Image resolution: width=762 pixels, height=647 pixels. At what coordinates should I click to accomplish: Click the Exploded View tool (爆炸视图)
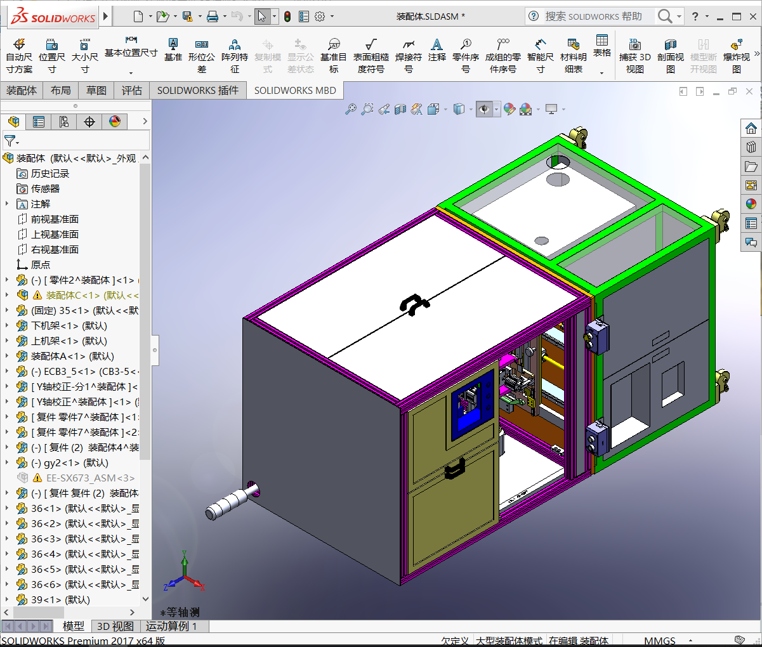[x=736, y=56]
